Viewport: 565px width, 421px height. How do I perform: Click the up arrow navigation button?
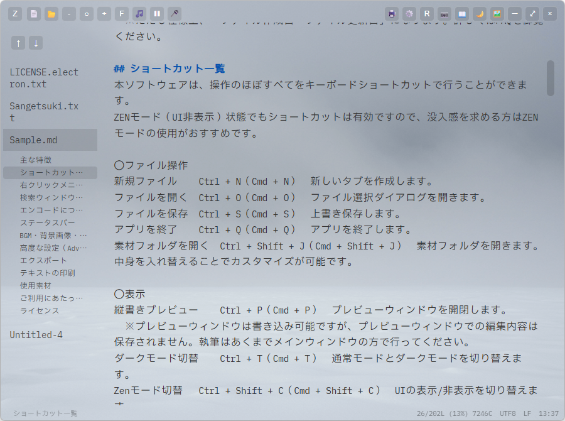(x=18, y=43)
